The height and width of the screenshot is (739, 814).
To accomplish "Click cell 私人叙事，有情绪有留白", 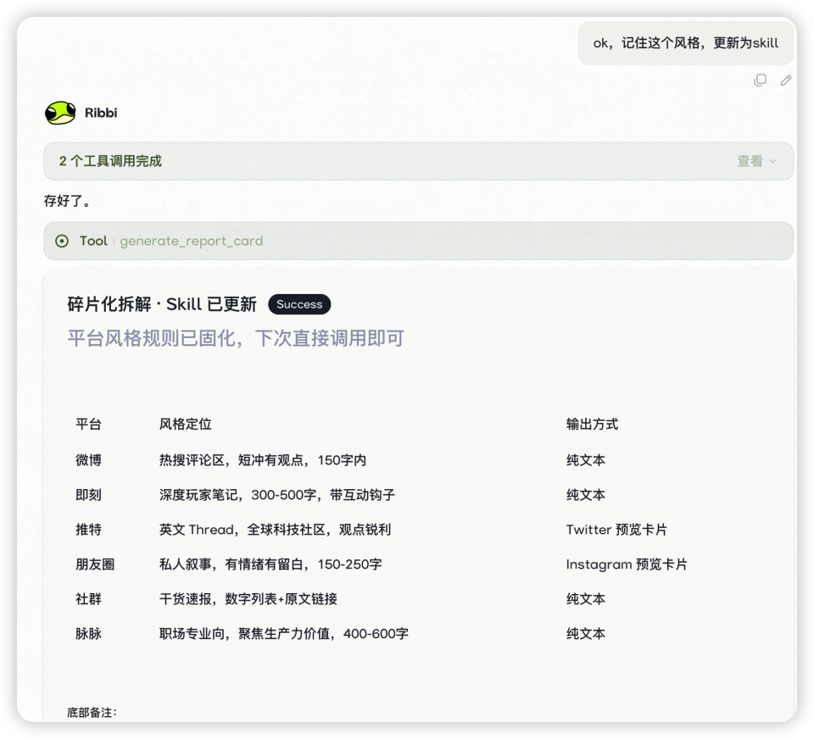I will click(x=270, y=564).
